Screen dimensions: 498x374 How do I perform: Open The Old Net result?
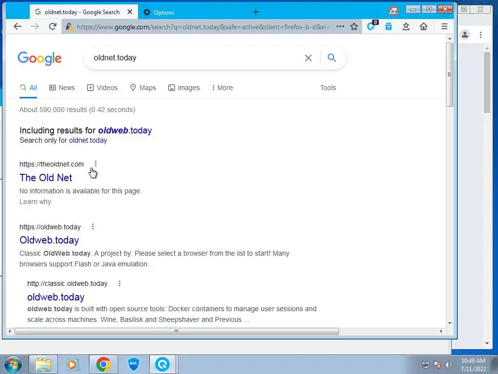click(x=46, y=177)
